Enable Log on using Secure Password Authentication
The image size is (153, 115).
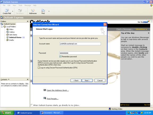click(39, 68)
